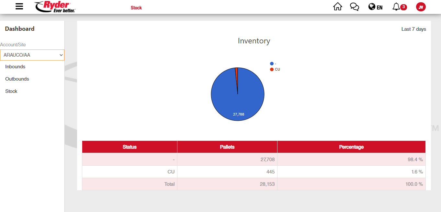Select Outbounds in the sidebar

point(17,79)
